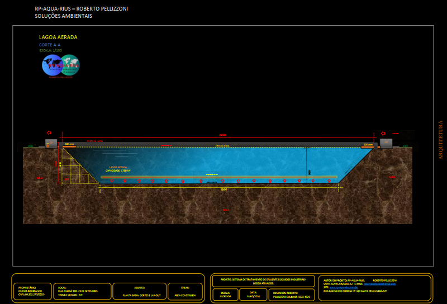Click the left red arrow above gray box

point(49,133)
